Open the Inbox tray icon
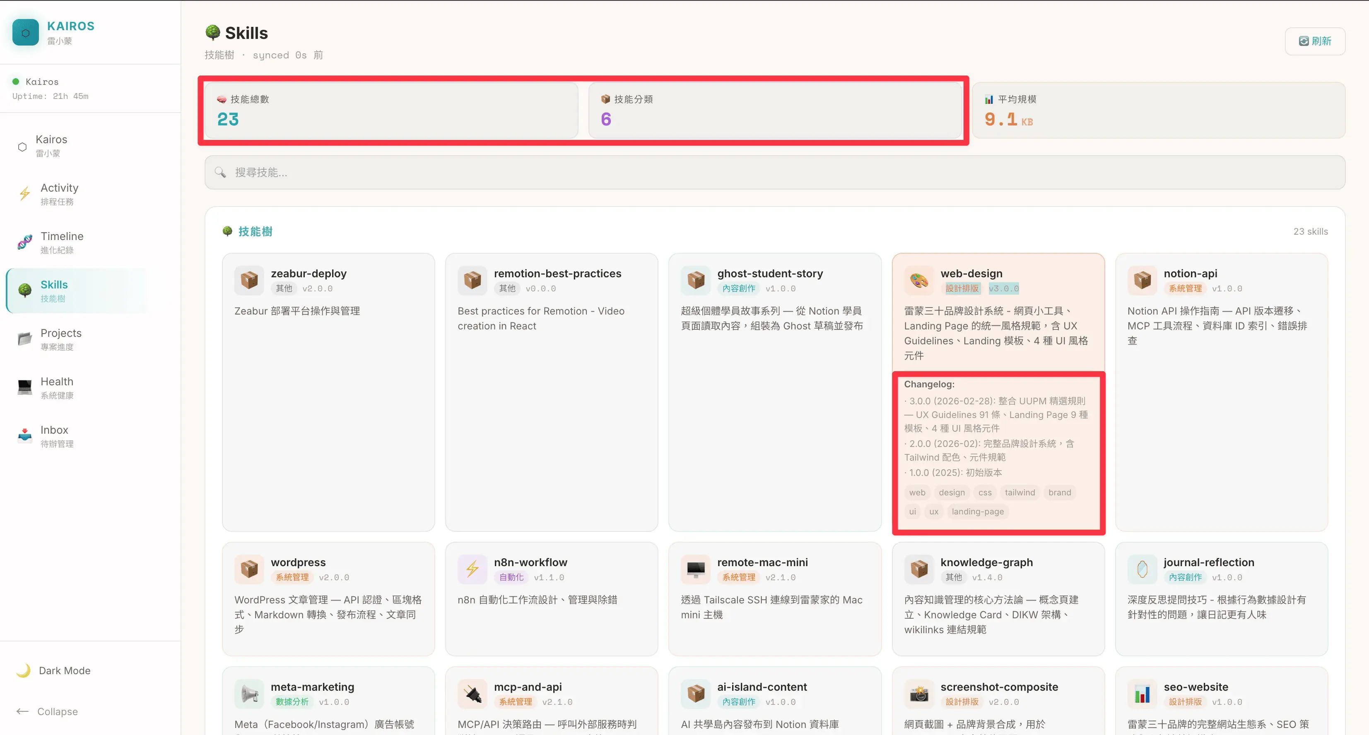The width and height of the screenshot is (1369, 735). click(x=24, y=435)
